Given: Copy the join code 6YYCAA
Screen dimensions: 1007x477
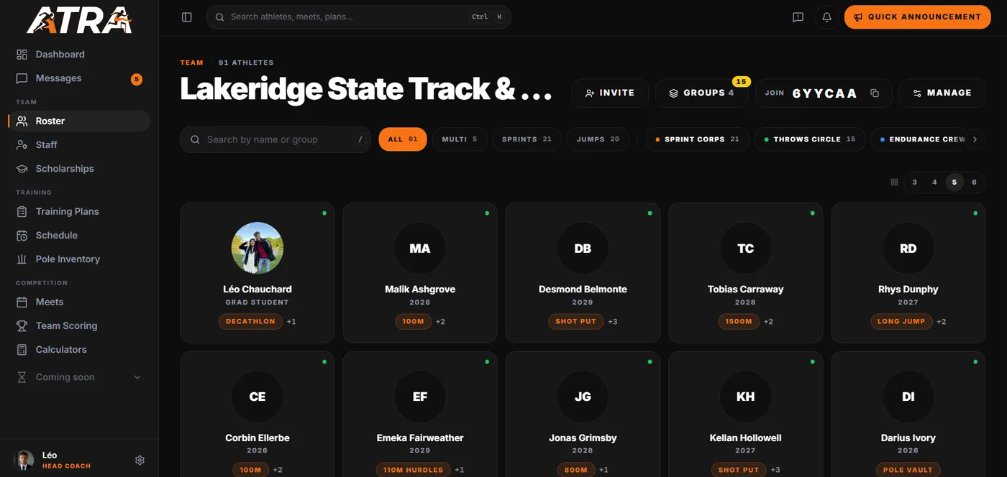Looking at the screenshot, I should [x=875, y=93].
